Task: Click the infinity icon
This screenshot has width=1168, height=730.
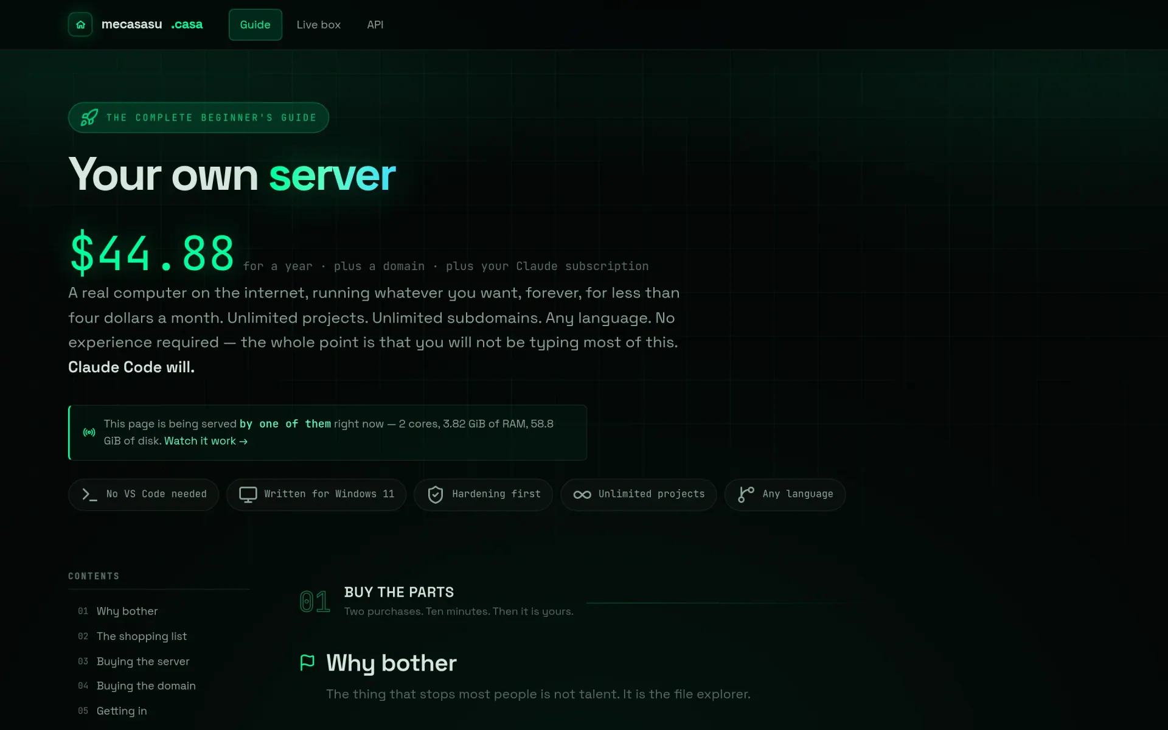Action: 582,495
